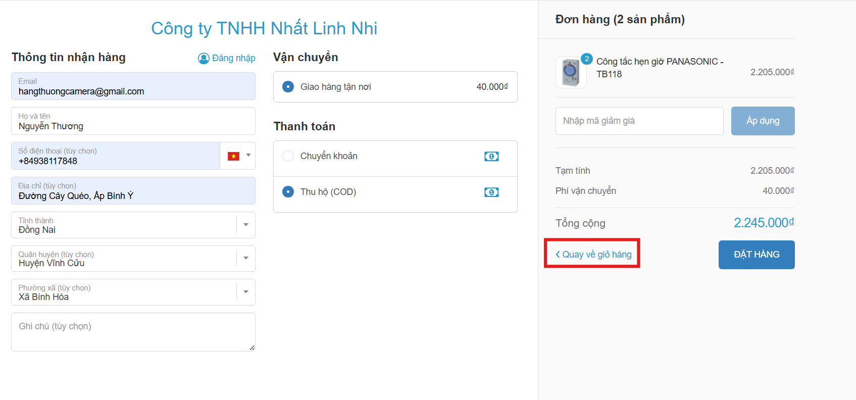Open the Phường xã dropdown list
This screenshot has height=400, width=856.
pyautogui.click(x=246, y=292)
